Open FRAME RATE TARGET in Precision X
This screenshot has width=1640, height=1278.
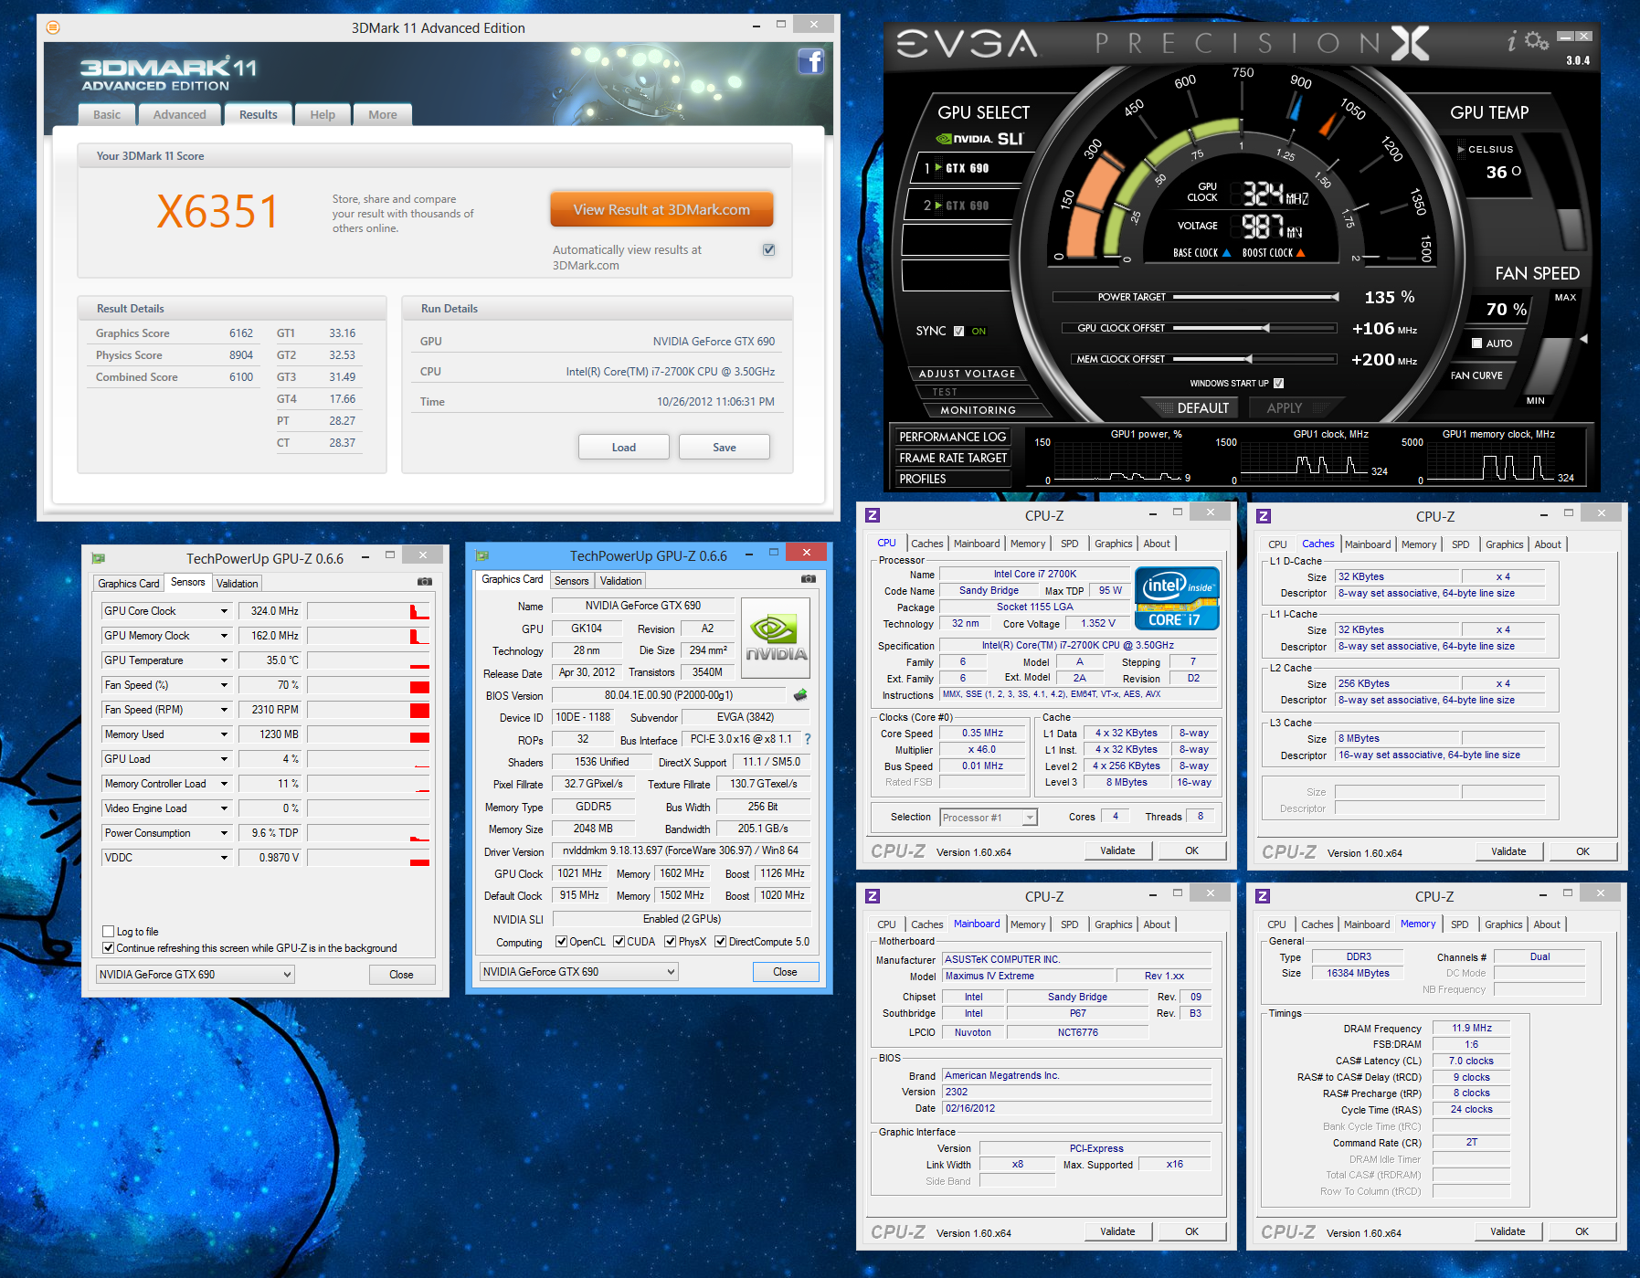coord(953,458)
